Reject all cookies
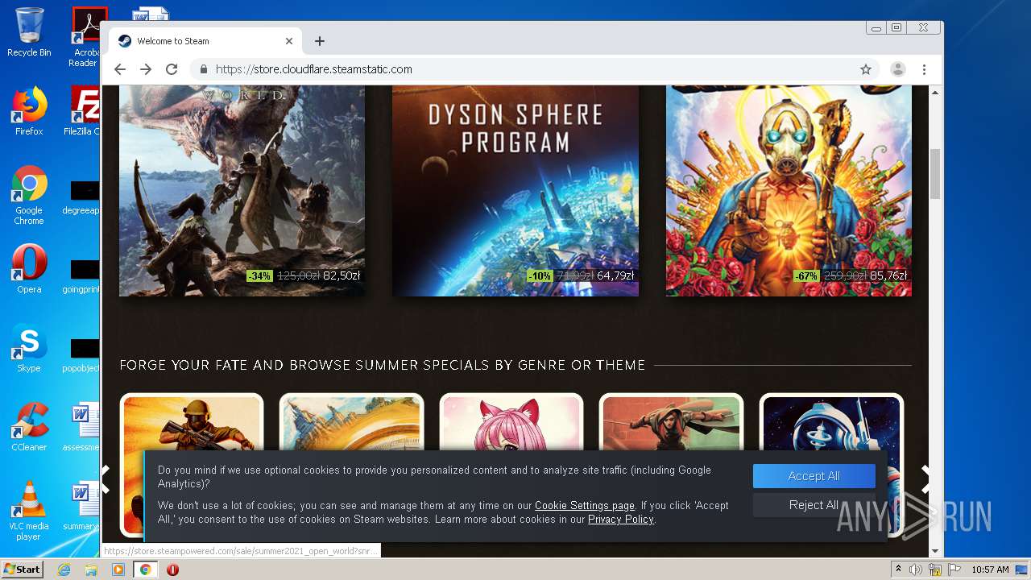 pos(814,505)
